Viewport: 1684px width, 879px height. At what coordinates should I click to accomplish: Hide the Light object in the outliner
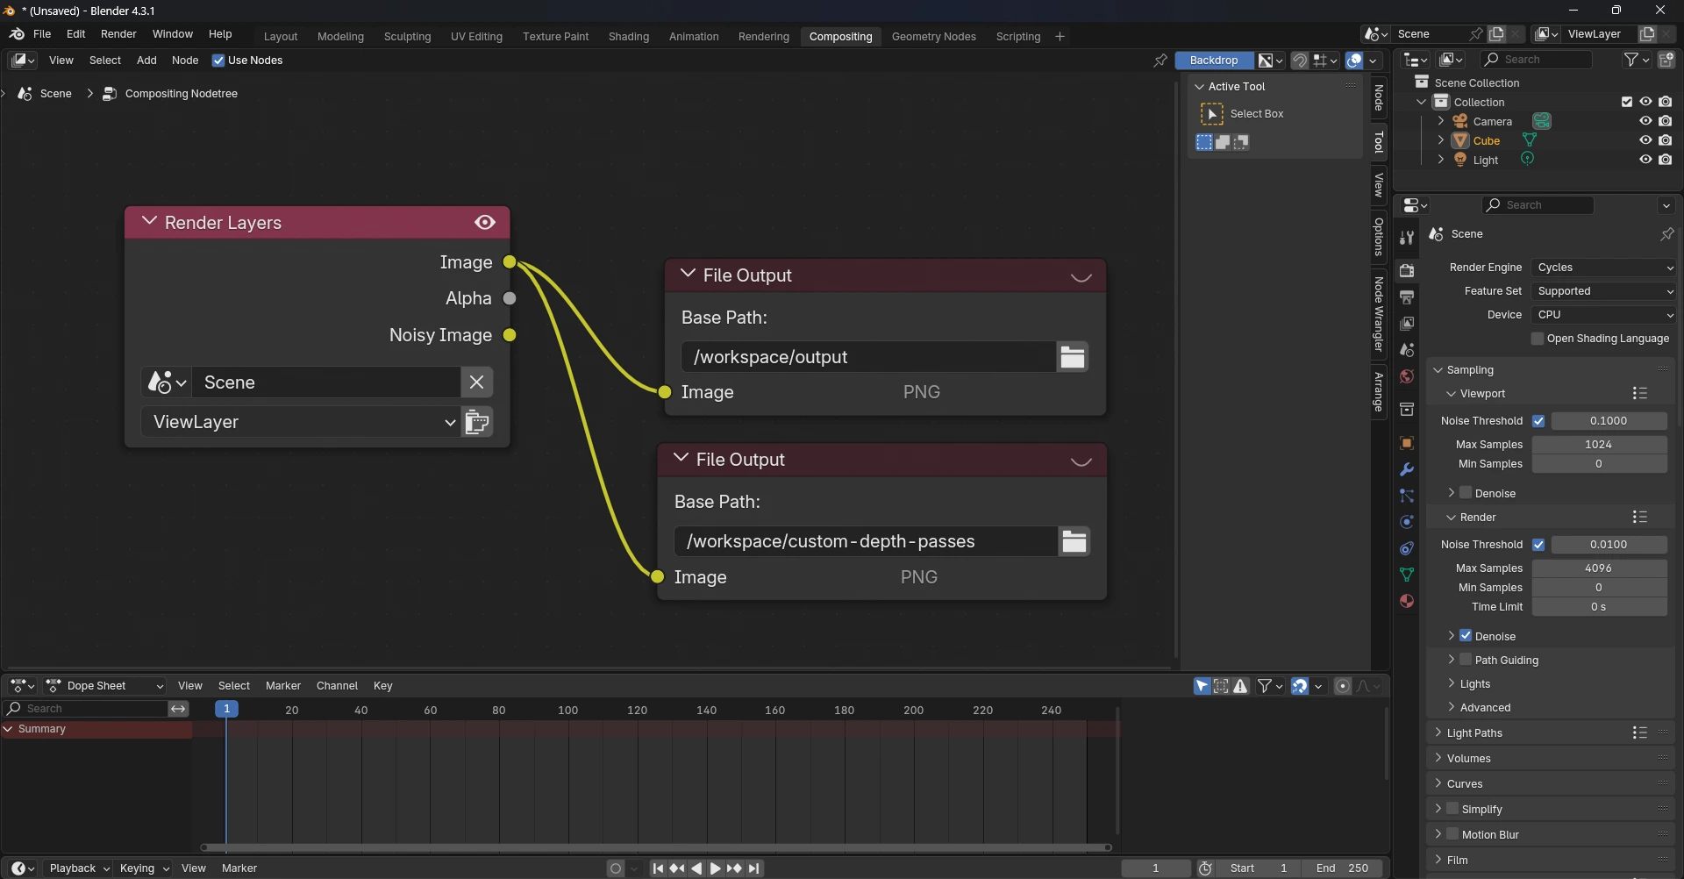tap(1646, 159)
